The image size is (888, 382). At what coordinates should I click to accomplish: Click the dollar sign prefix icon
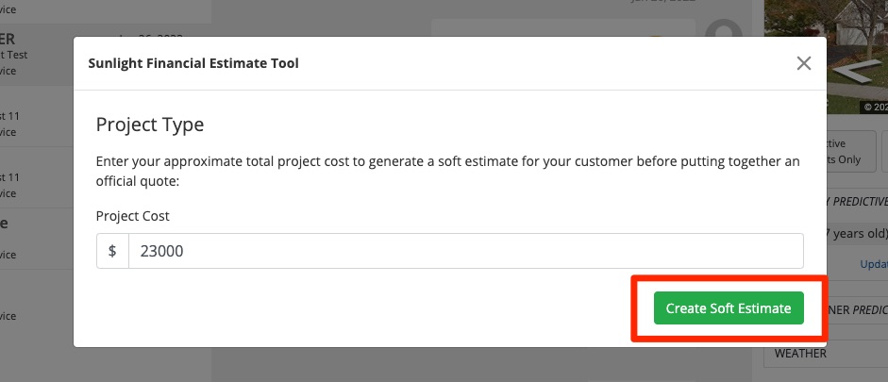click(x=112, y=251)
